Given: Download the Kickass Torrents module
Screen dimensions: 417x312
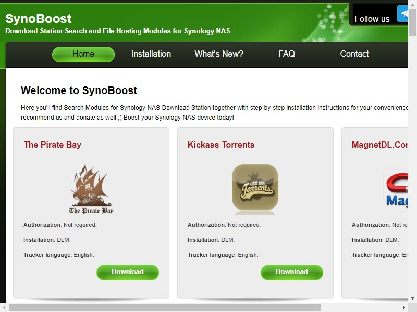Looking at the screenshot, I should coord(292,272).
